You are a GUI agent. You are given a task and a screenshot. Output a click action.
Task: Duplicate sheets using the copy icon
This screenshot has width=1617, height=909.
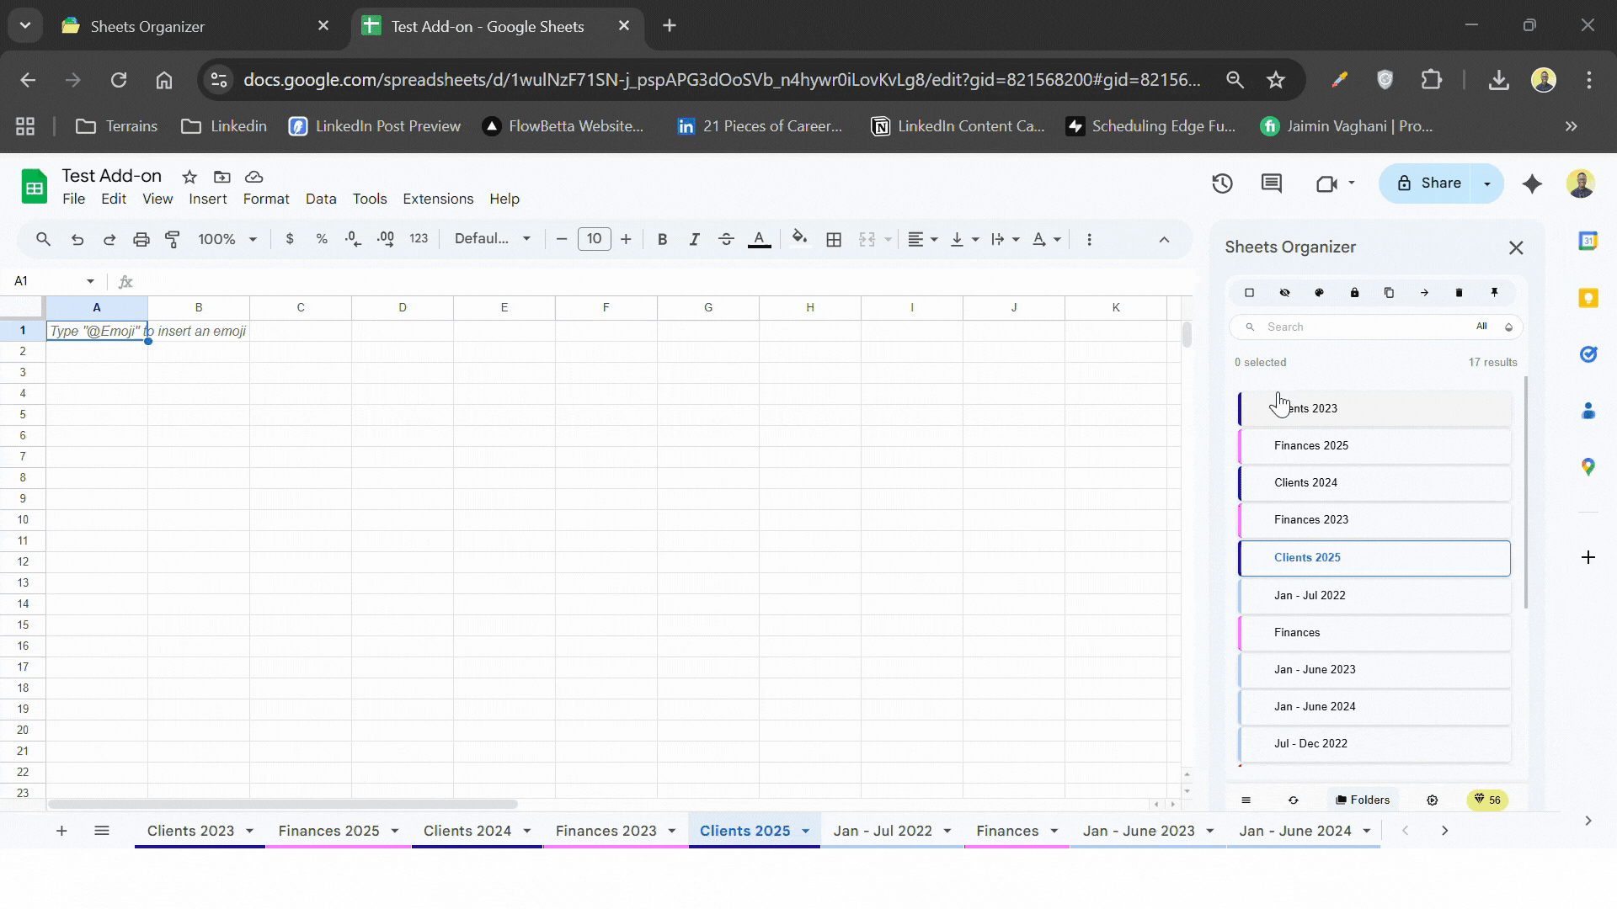point(1390,292)
